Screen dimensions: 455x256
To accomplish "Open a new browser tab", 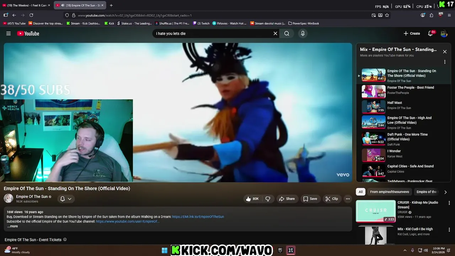I will point(111,5).
